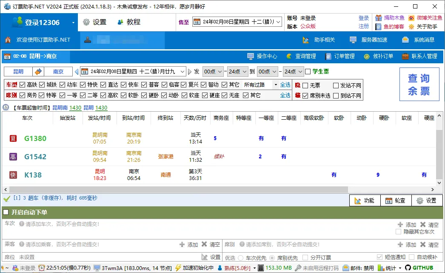
Task: Click the 昆明 departure station field
Action: (18, 72)
